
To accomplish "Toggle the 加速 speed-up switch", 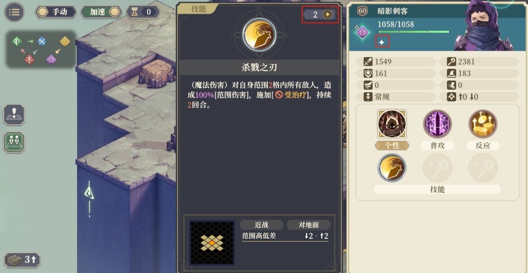I will point(101,12).
